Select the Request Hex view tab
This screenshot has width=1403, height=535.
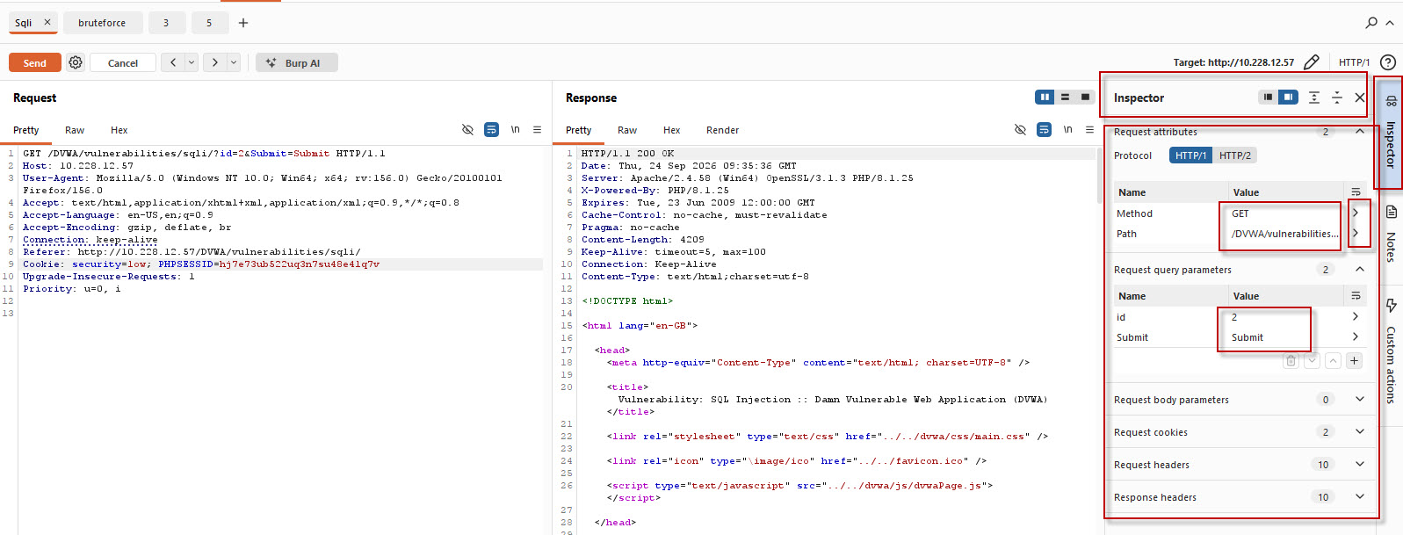coord(119,130)
